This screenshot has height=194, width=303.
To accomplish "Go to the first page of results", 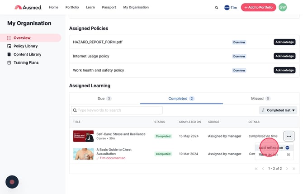I will click(256, 169).
